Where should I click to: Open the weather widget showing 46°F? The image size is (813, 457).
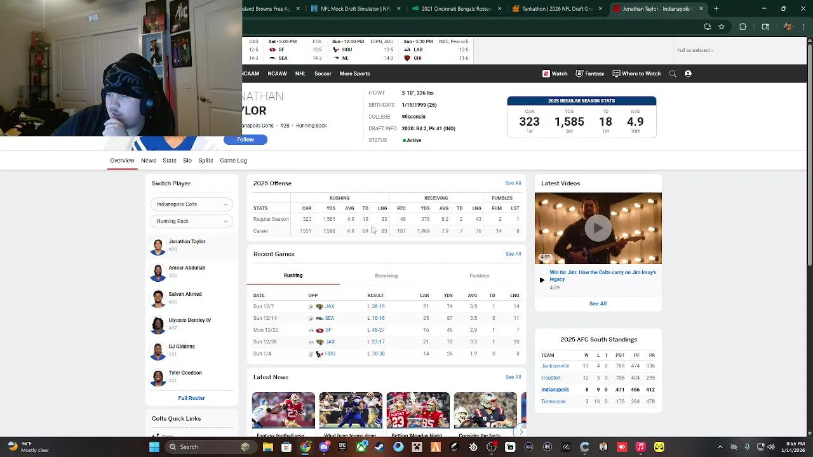pos(29,447)
